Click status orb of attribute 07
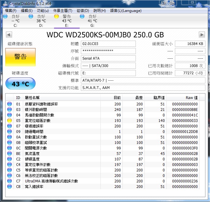 coord(9,126)
